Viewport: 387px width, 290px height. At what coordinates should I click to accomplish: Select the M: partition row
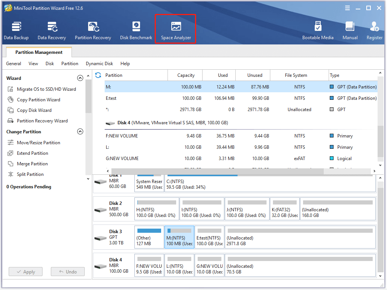[x=241, y=87]
